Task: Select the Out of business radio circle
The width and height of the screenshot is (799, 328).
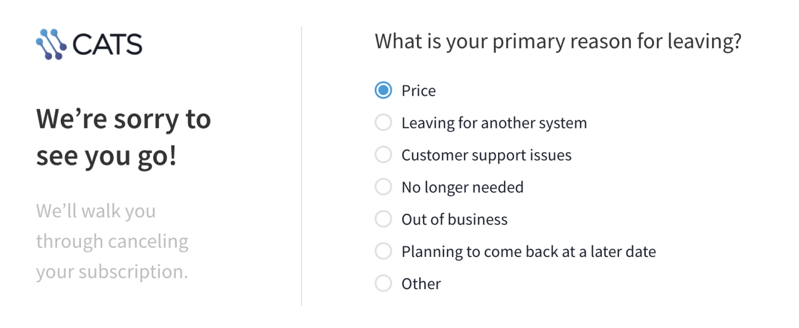Action: [x=383, y=219]
